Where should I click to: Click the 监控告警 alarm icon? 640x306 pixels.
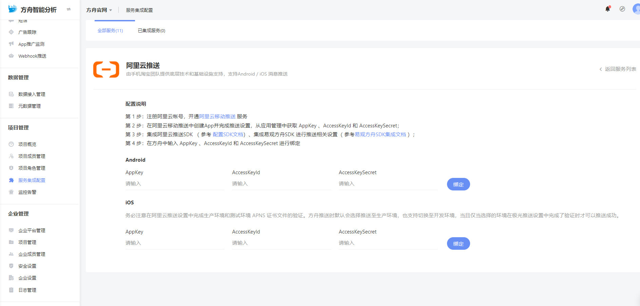[x=11, y=192]
